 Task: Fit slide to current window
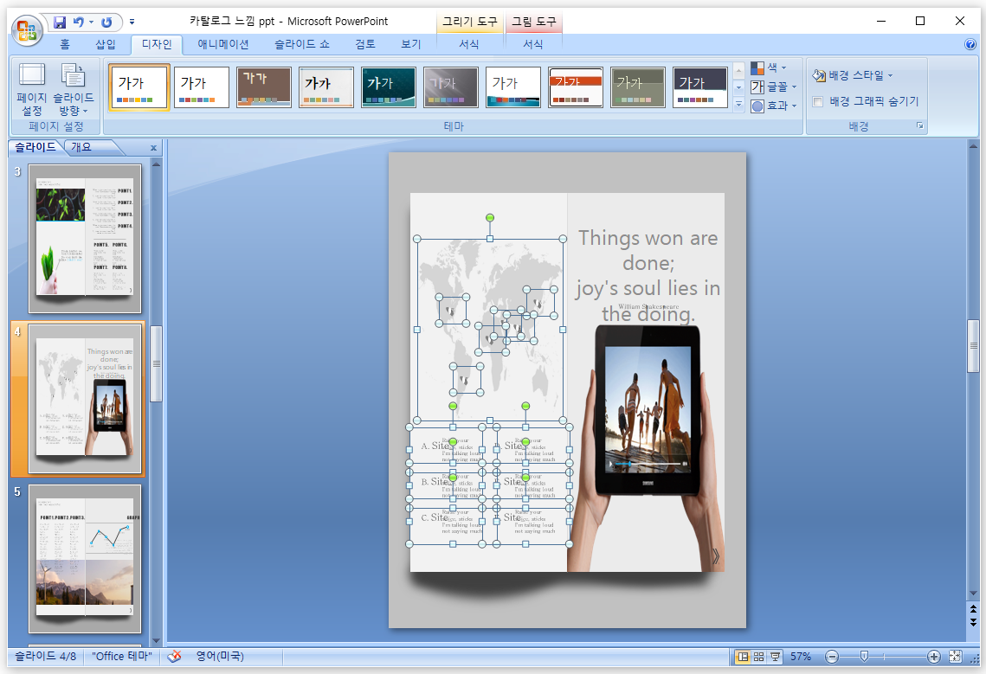pyautogui.click(x=955, y=657)
